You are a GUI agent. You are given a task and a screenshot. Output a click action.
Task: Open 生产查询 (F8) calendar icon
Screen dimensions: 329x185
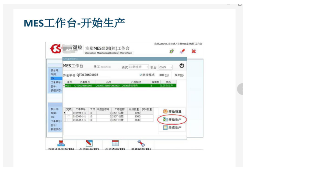pos(115,143)
